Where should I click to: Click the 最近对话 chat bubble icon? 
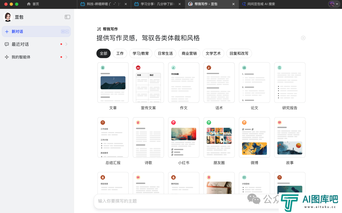point(7,44)
